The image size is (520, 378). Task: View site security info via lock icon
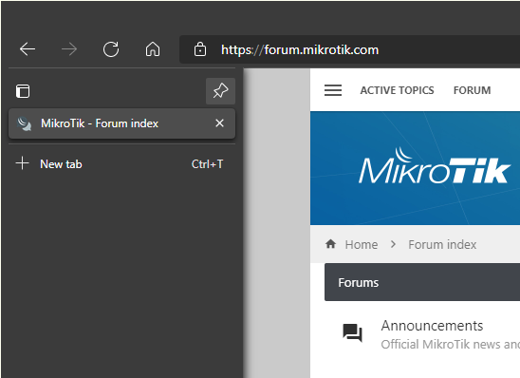click(x=200, y=49)
